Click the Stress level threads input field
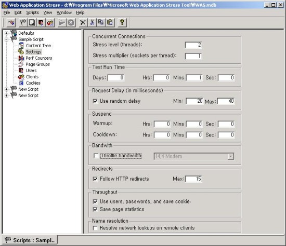The height and width of the screenshot is (246, 286). click(x=193, y=45)
